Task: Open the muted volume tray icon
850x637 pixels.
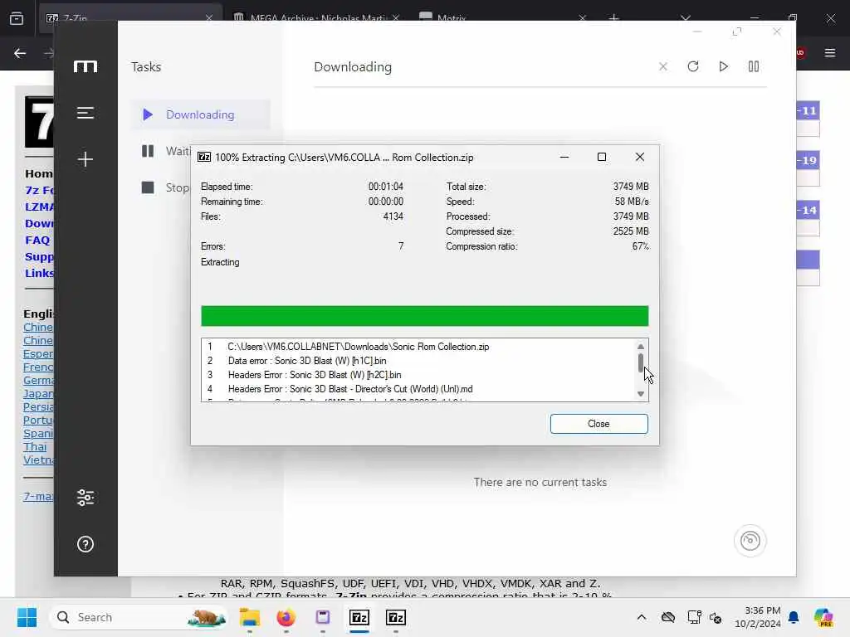Action: point(716,617)
